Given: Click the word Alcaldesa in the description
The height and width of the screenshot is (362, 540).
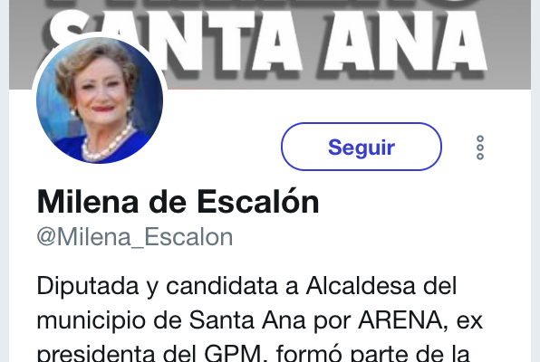Looking at the screenshot, I should pyautogui.click(x=361, y=286).
